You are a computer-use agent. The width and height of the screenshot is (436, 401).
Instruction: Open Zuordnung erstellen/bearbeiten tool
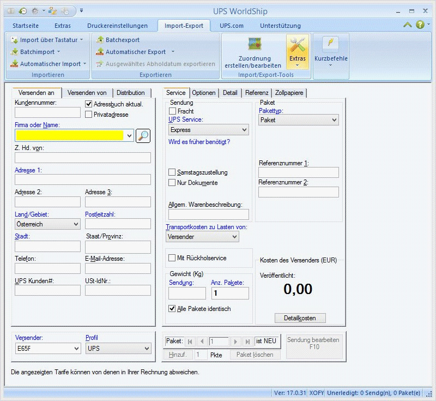pos(253,53)
